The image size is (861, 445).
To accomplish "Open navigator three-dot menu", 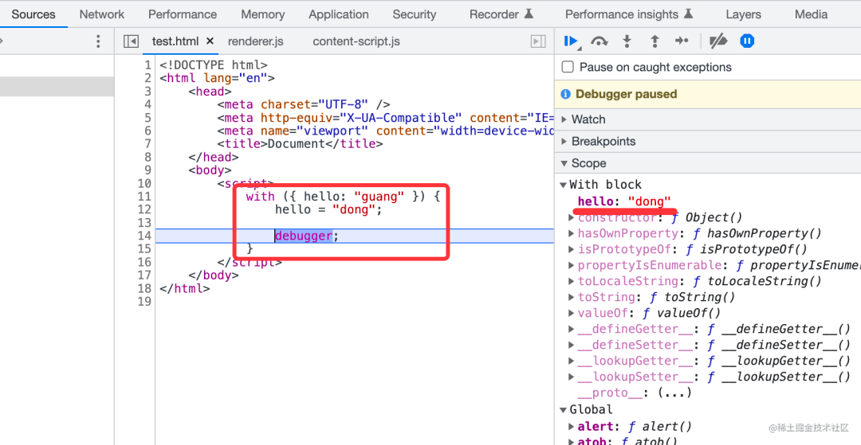I will pos(98,41).
